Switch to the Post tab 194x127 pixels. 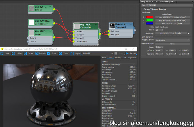pyautogui.click(x=104, y=58)
